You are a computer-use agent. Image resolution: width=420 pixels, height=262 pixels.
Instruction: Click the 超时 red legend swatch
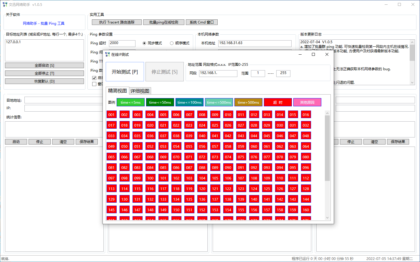[278, 102]
